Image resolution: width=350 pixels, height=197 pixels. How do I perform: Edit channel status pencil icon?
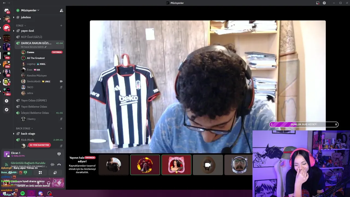46,47
